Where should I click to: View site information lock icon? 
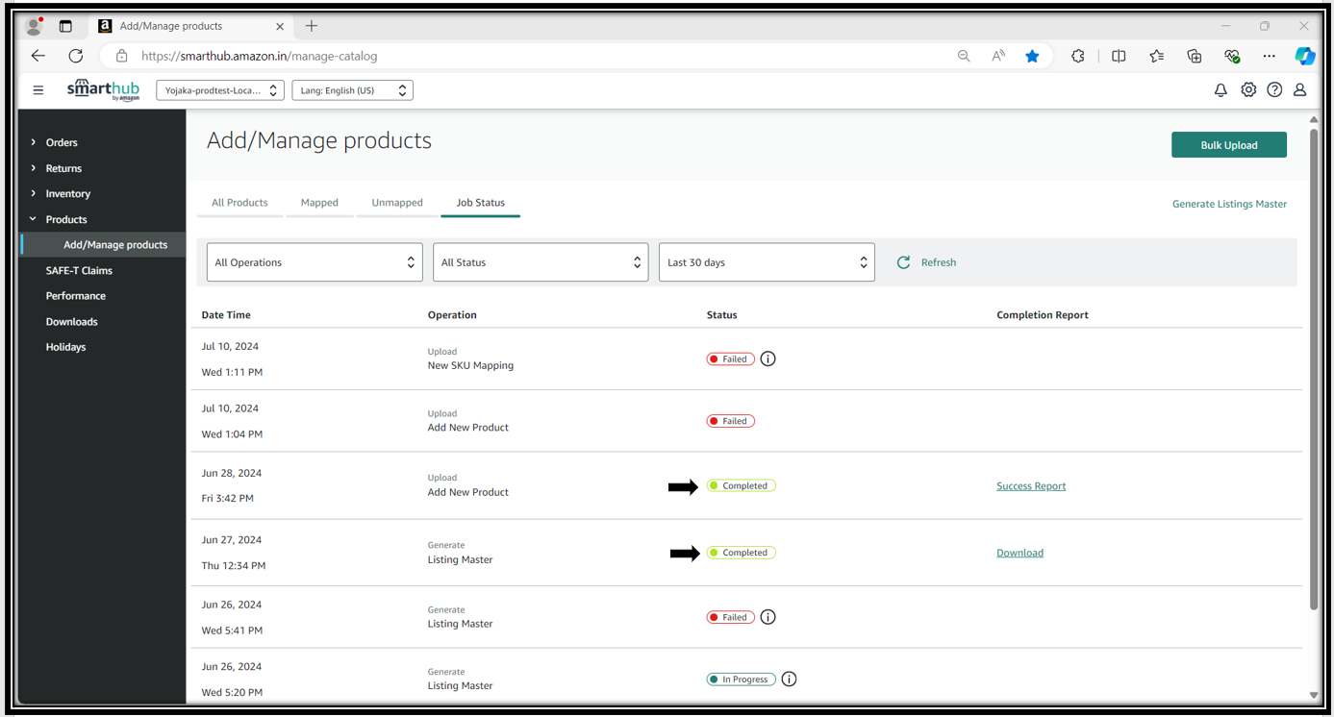click(121, 56)
